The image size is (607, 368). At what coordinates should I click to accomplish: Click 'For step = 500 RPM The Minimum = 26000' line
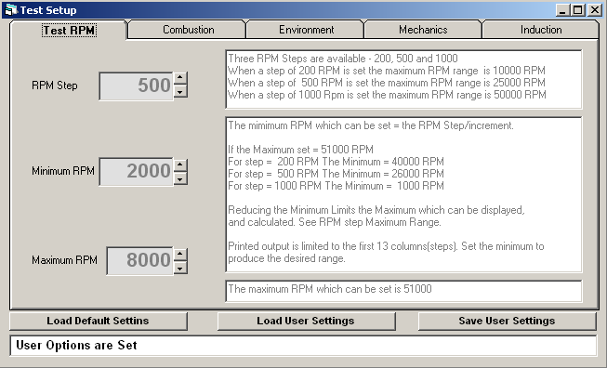336,174
